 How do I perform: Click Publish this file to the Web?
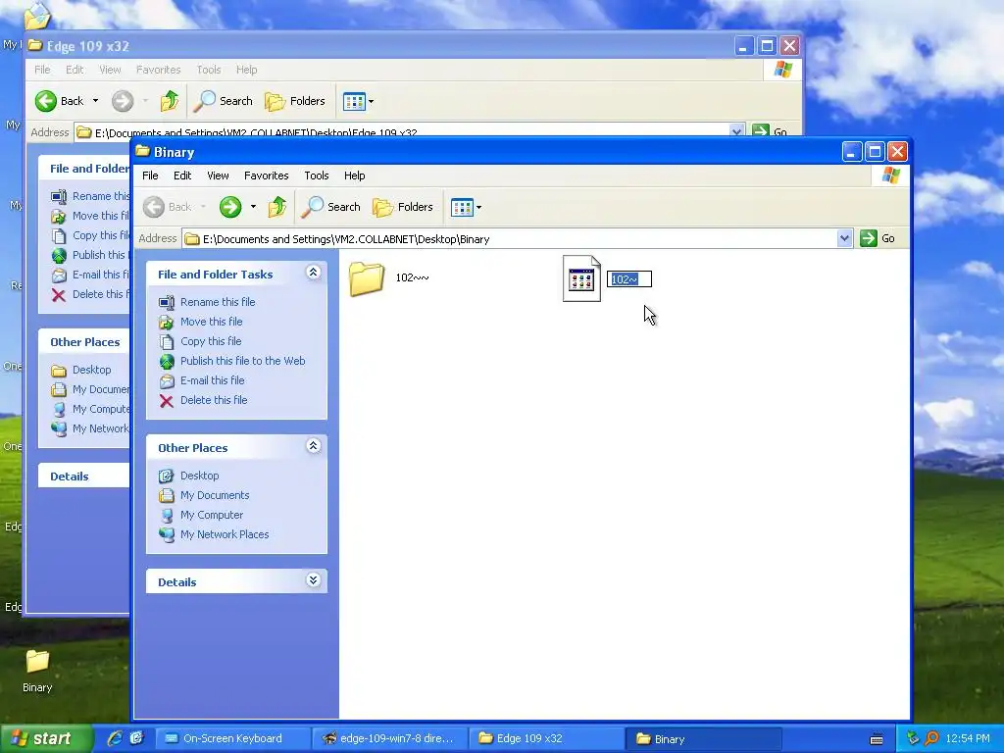[243, 361]
